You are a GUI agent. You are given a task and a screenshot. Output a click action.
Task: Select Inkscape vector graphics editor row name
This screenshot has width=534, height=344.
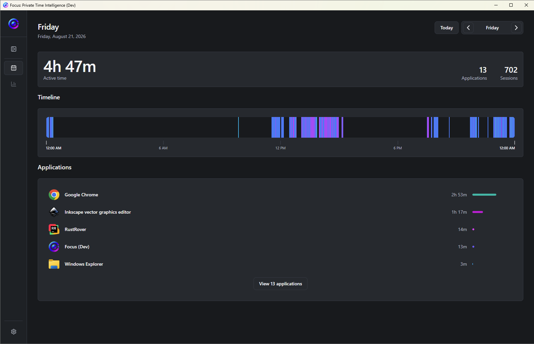pos(98,212)
